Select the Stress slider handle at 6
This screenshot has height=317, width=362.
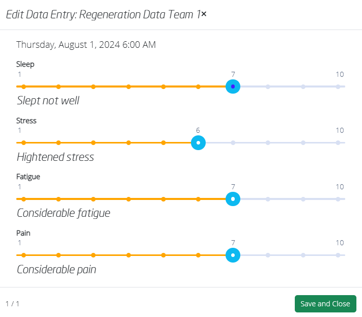pyautogui.click(x=199, y=143)
